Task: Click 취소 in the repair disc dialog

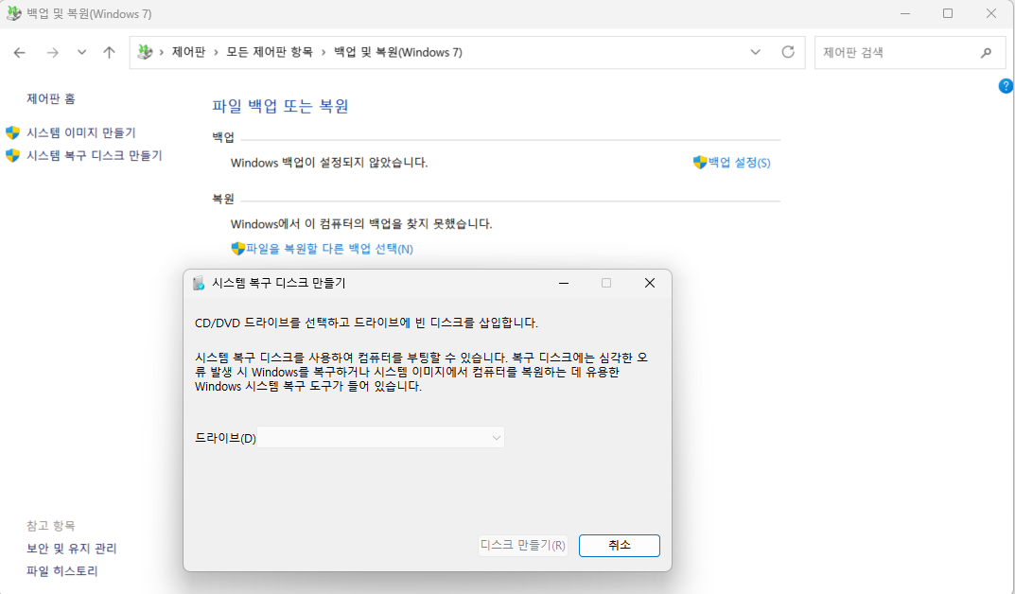Action: (x=620, y=546)
